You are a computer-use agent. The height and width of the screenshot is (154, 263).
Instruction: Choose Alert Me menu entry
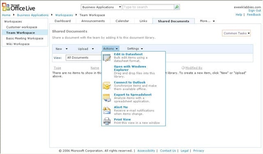[x=134, y=110]
